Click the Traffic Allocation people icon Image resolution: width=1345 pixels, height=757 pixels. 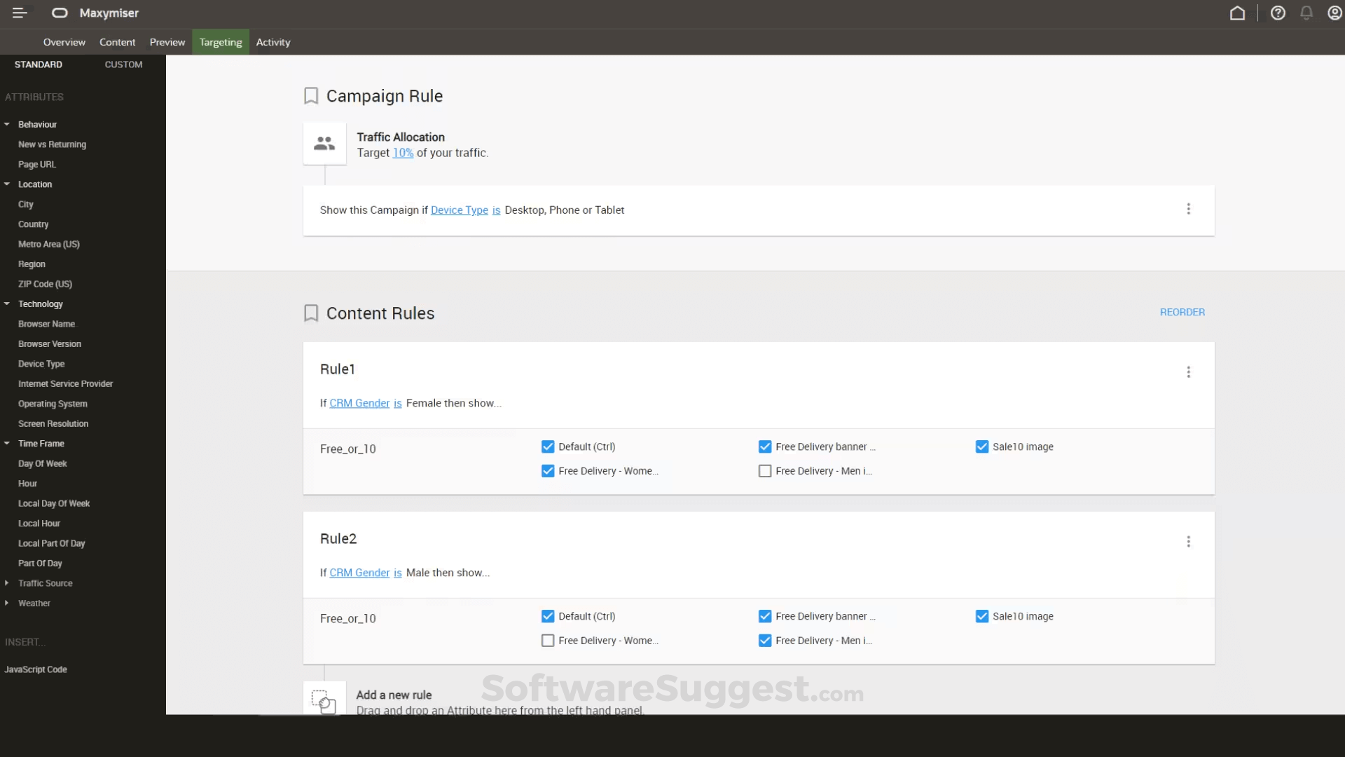(x=324, y=144)
